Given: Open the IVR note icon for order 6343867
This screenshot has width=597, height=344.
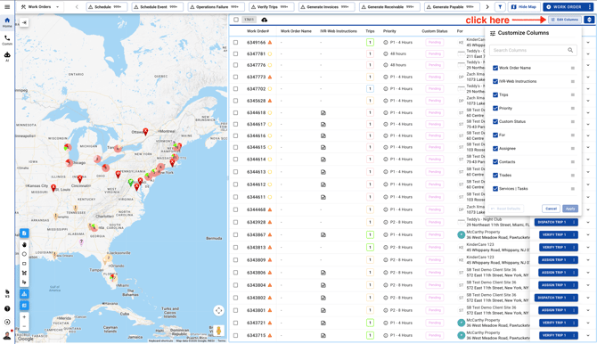Looking at the screenshot, I should coord(323,234).
